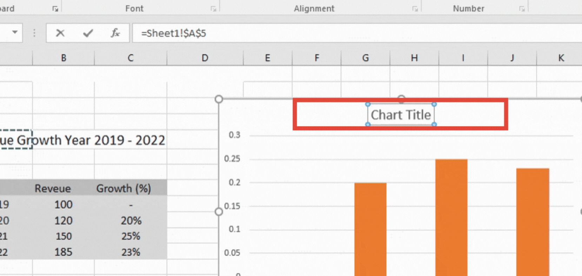Screen dimensions: 582x276
Task: Click the Reveue column header cell
Action: pos(53,189)
